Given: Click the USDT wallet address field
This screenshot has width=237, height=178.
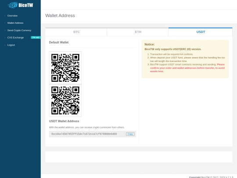Looking at the screenshot, I should tap(87, 134).
